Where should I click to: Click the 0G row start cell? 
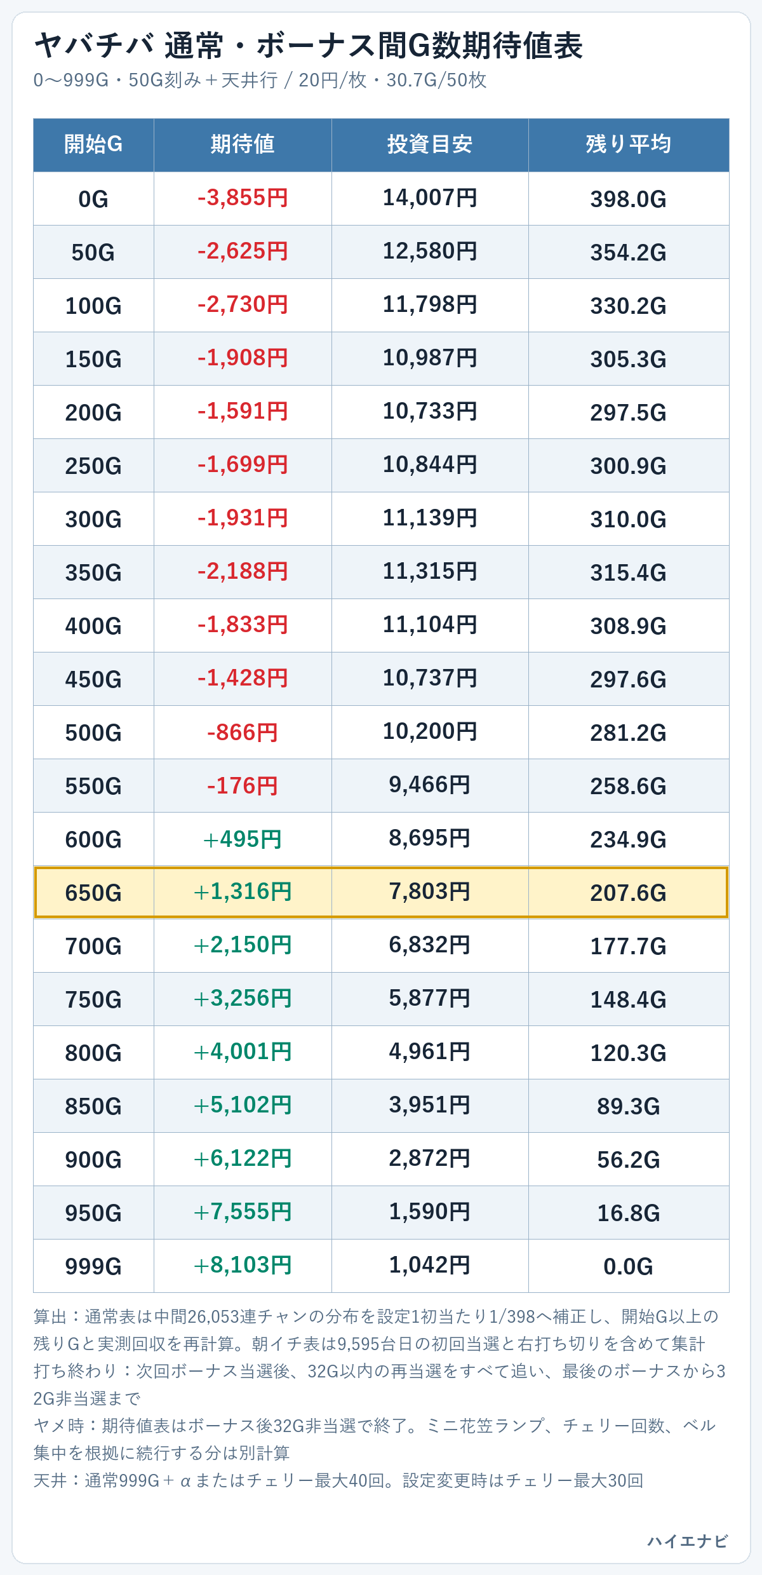coord(93,199)
